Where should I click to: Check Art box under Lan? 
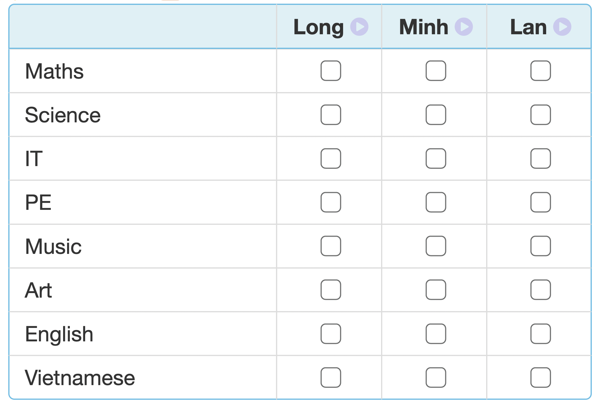coord(540,290)
